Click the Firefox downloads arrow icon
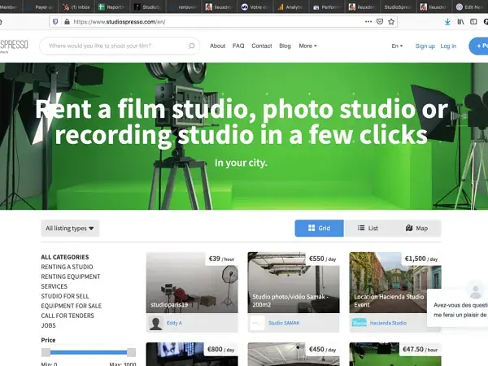 point(447,22)
